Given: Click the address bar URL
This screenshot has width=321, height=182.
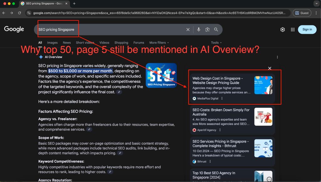Looking at the screenshot, I should pyautogui.click(x=159, y=13).
